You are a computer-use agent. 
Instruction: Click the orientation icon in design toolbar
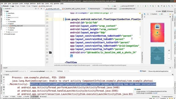pos(148,14)
